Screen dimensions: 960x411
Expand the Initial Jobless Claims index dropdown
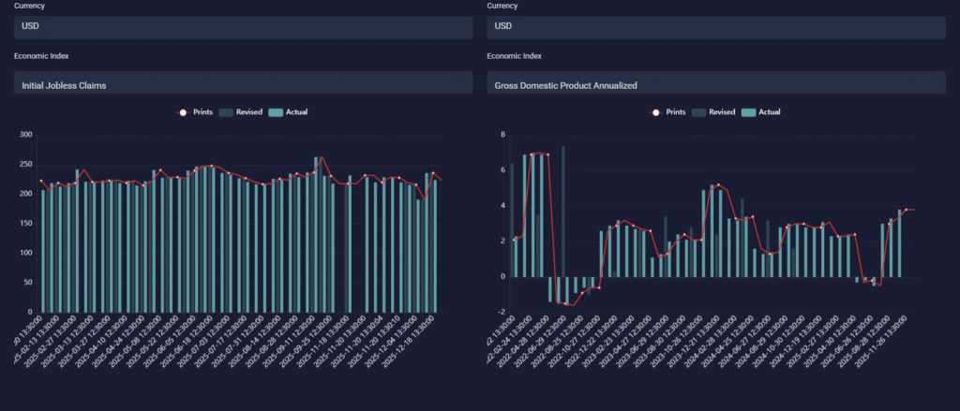point(243,84)
